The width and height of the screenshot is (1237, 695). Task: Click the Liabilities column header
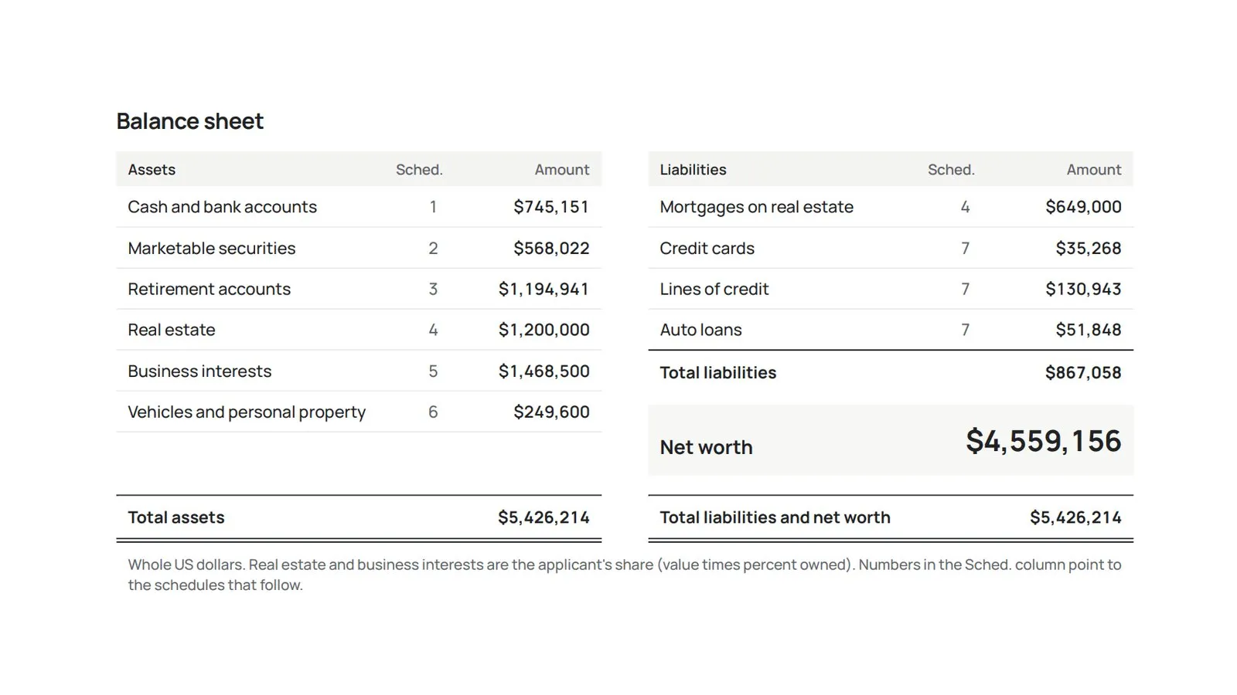[x=693, y=170]
